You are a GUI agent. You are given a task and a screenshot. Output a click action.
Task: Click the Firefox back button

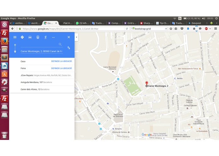(12, 29)
